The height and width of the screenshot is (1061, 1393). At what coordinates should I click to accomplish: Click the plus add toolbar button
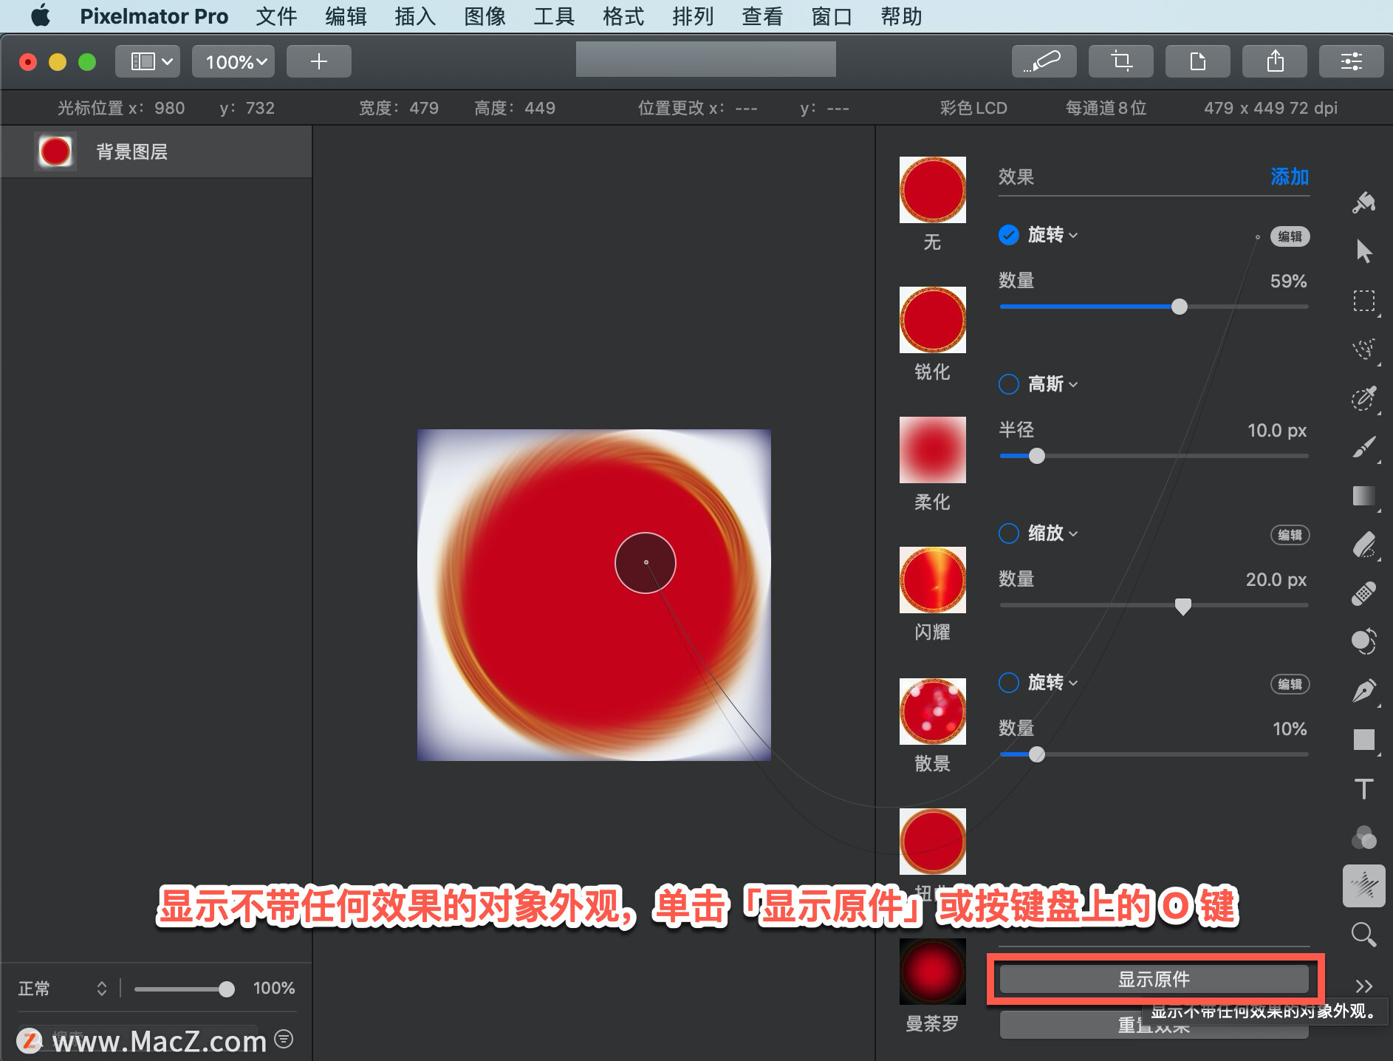[318, 61]
